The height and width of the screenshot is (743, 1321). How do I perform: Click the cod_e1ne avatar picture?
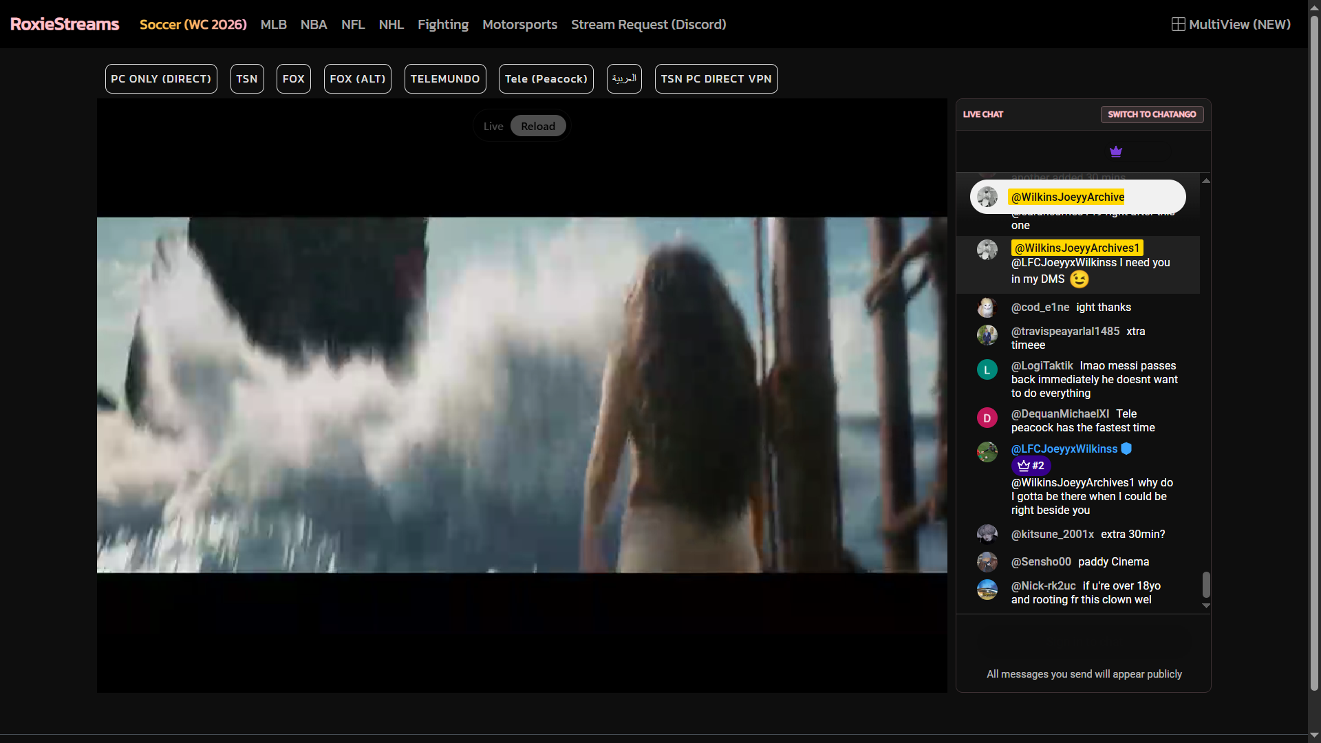[987, 308]
